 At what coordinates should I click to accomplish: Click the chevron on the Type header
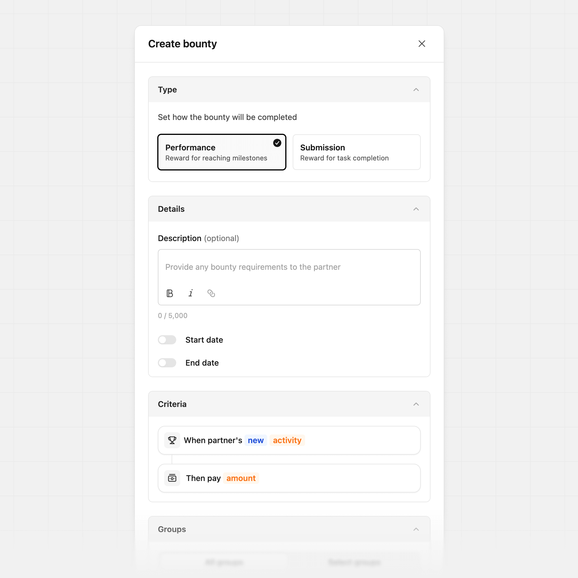pos(416,90)
